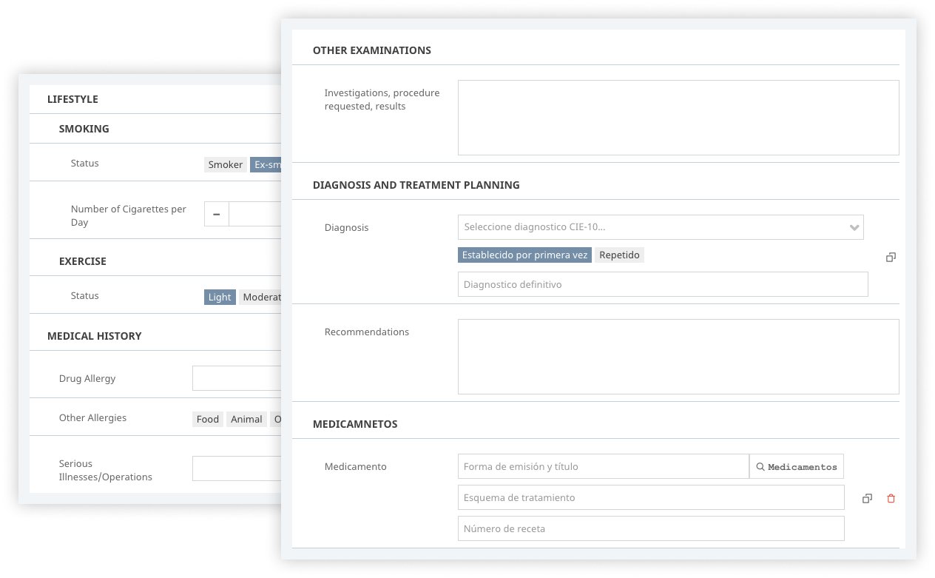Deselect Establecido por primera vez
The height and width of the screenshot is (578, 935).
[524, 255]
